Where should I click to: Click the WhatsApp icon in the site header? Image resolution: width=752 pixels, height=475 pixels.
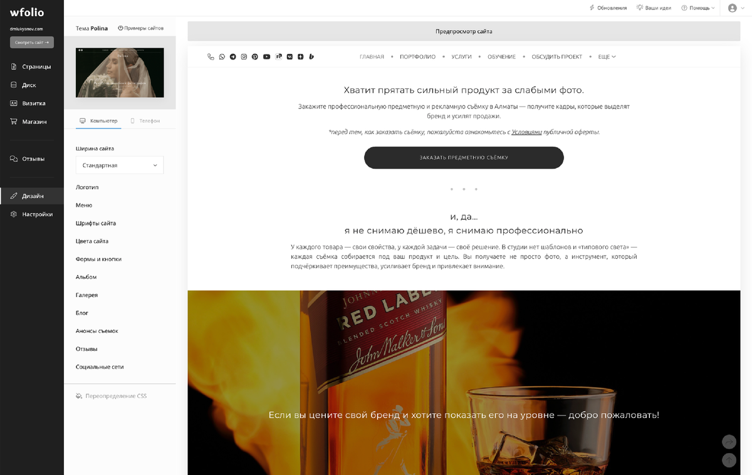[222, 56]
